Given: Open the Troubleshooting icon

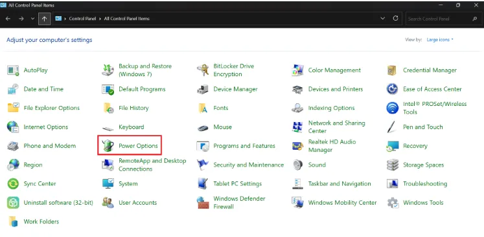Looking at the screenshot, I should pos(393,184).
